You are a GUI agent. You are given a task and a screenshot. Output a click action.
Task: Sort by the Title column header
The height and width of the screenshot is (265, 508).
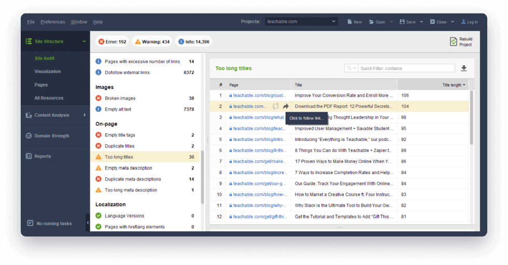pyautogui.click(x=344, y=85)
